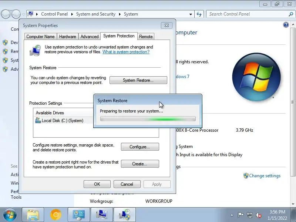This screenshot has height=222, width=296.
Task: Click the Back navigation button
Action: pyautogui.click(x=6, y=14)
